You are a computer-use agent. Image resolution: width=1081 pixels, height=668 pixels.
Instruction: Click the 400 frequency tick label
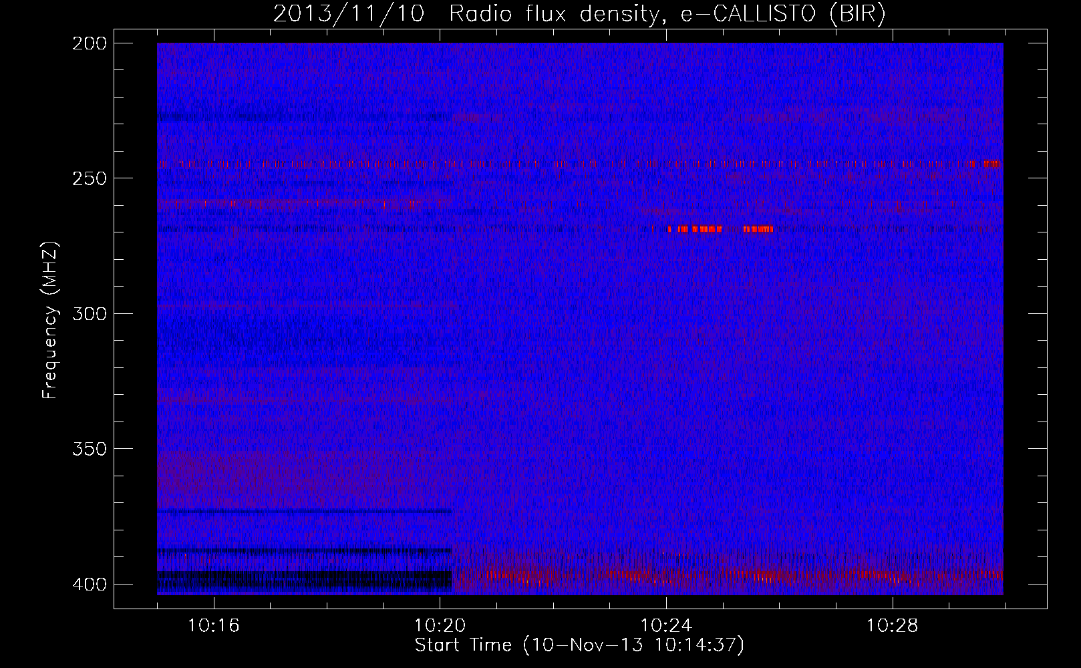pyautogui.click(x=89, y=584)
